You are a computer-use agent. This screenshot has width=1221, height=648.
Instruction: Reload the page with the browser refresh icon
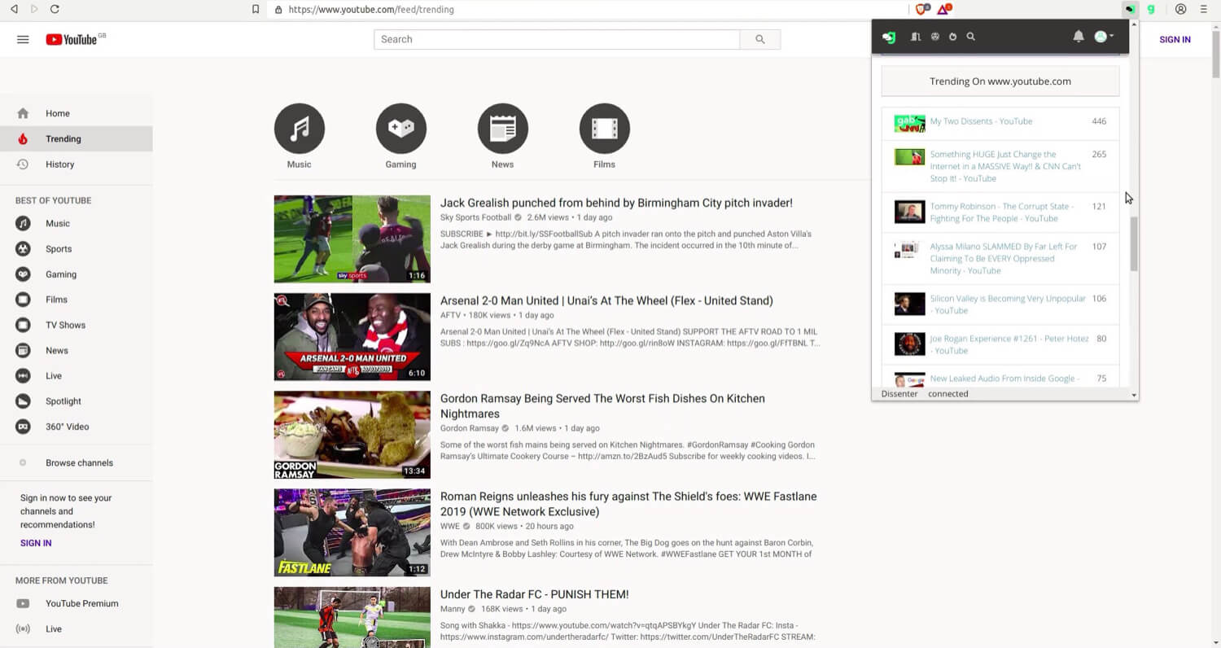[55, 9]
